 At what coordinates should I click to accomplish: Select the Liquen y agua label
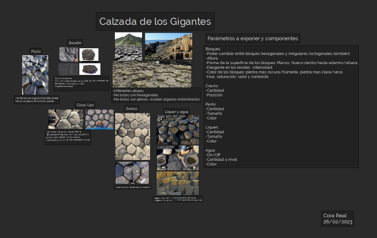click(x=176, y=112)
